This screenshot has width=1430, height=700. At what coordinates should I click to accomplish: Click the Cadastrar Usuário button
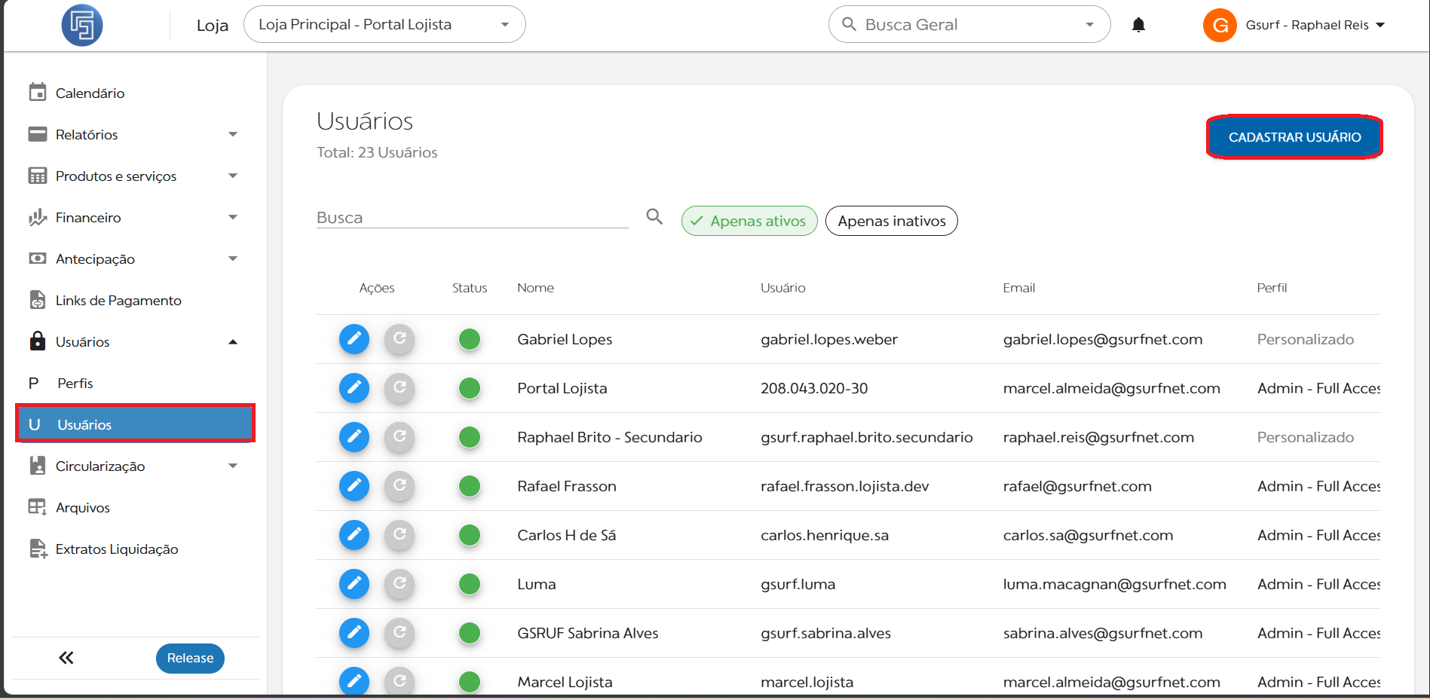[x=1294, y=137]
